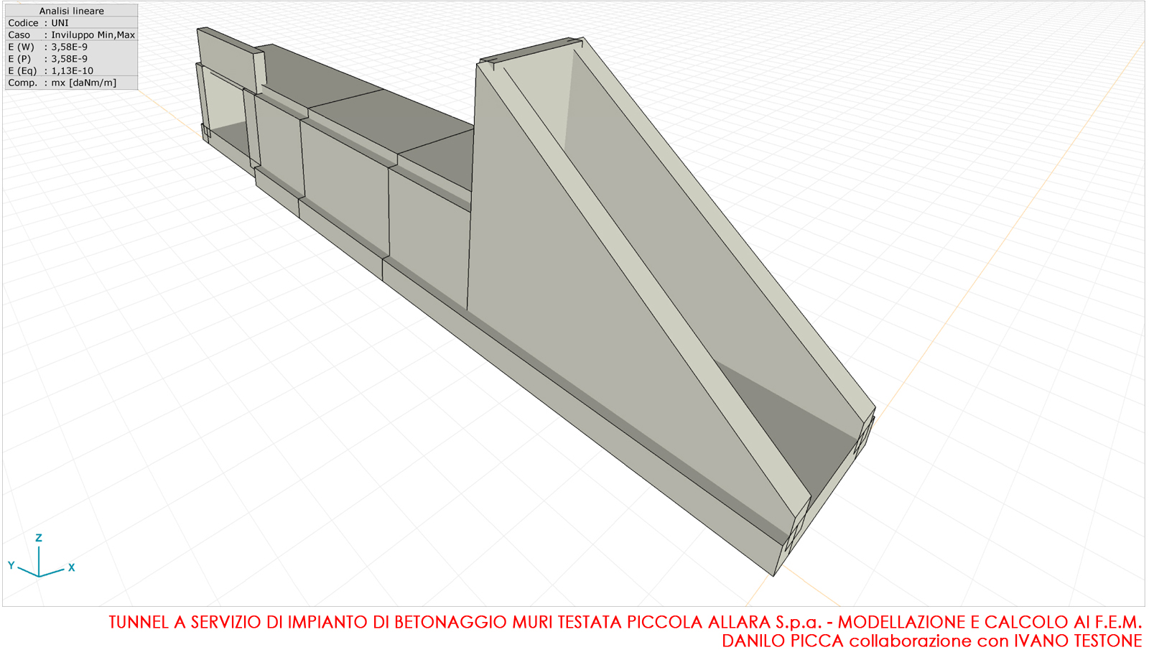The width and height of the screenshot is (1149, 655).
Task: Select the 'Codice : UNI' row
Action: [71, 23]
